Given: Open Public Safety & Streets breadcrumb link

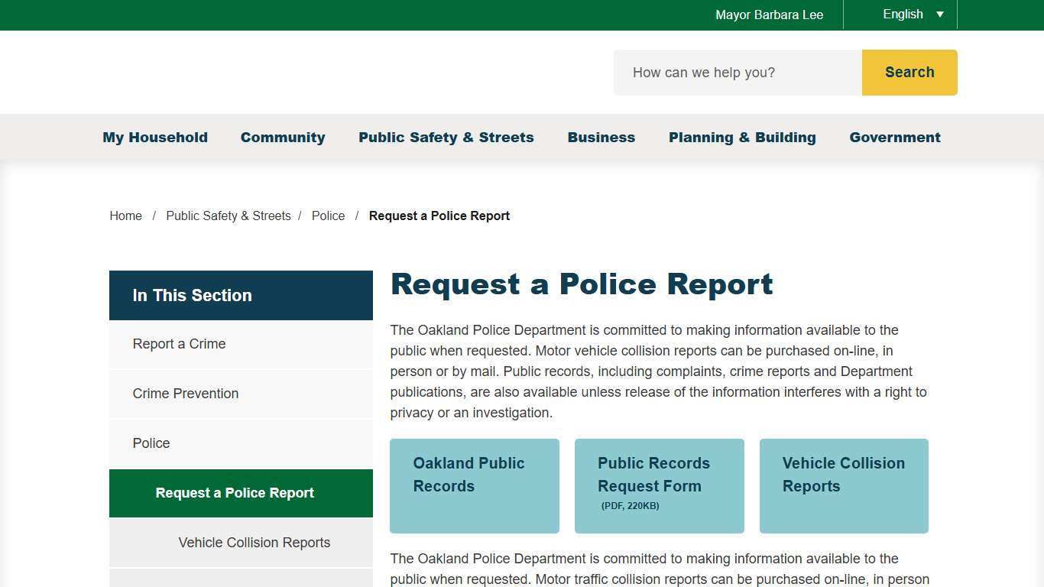Looking at the screenshot, I should [228, 216].
